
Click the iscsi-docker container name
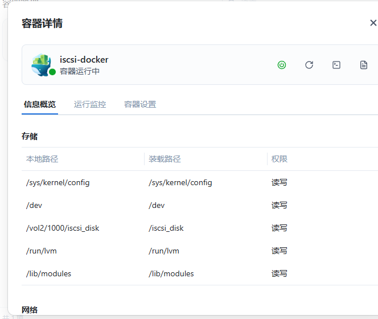pyautogui.click(x=84, y=59)
